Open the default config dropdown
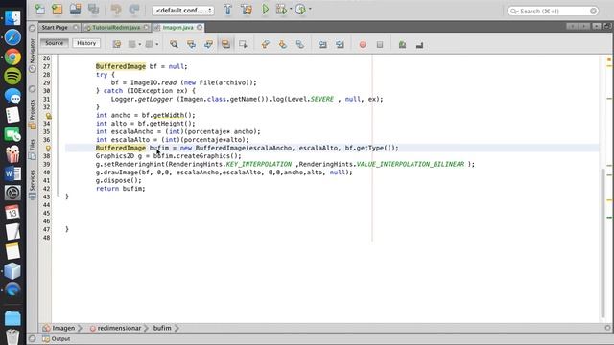This screenshot has width=614, height=345. tap(183, 11)
